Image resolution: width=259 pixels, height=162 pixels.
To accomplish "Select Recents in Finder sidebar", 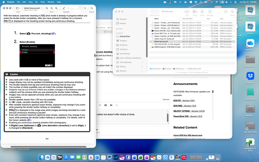I will click(x=123, y=19).
